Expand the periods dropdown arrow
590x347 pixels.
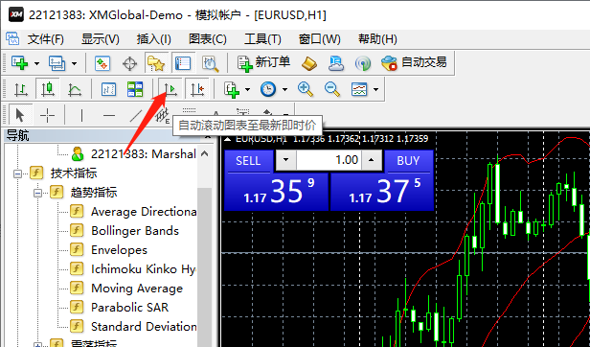tap(284, 90)
